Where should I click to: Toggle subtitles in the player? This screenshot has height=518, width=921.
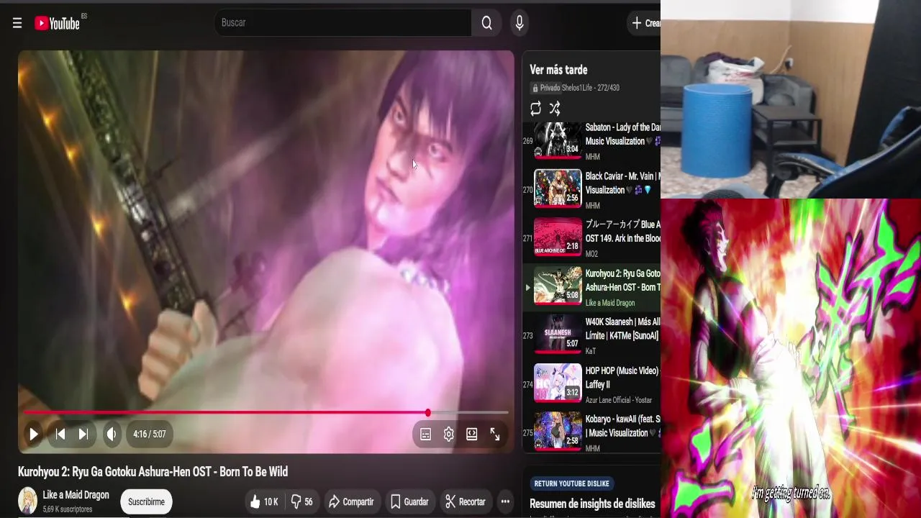click(426, 435)
